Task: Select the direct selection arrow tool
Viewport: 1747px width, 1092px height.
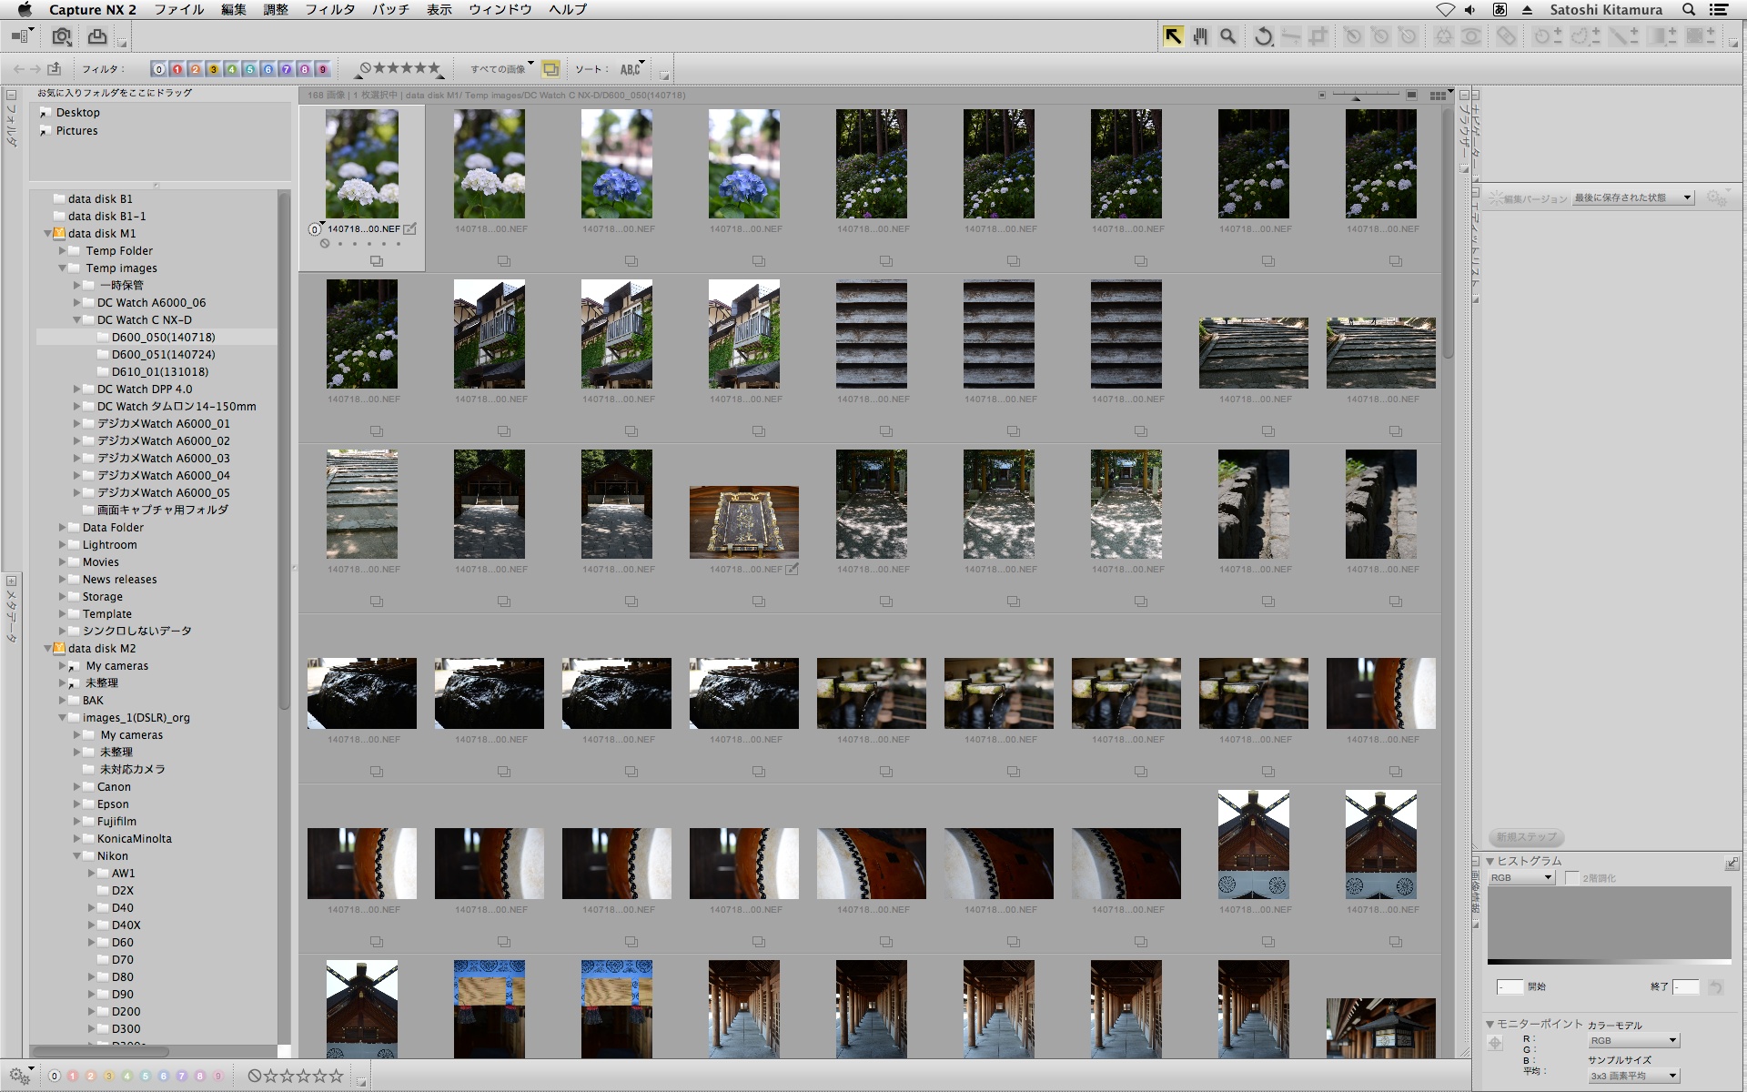Action: (x=1173, y=36)
